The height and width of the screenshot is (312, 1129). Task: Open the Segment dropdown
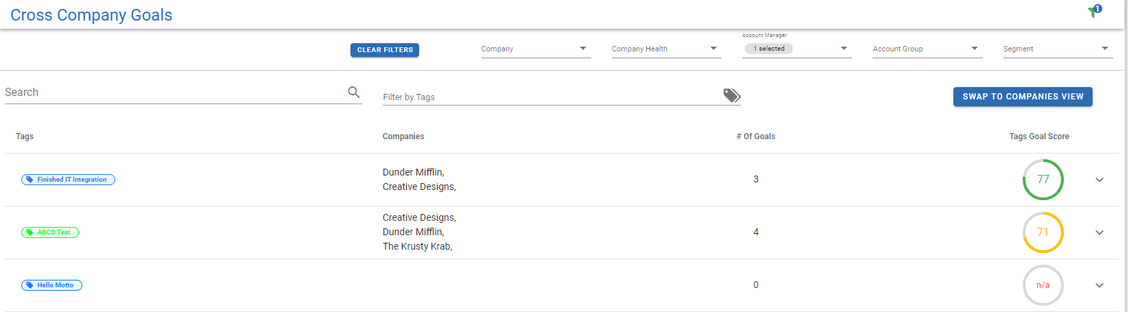1058,49
